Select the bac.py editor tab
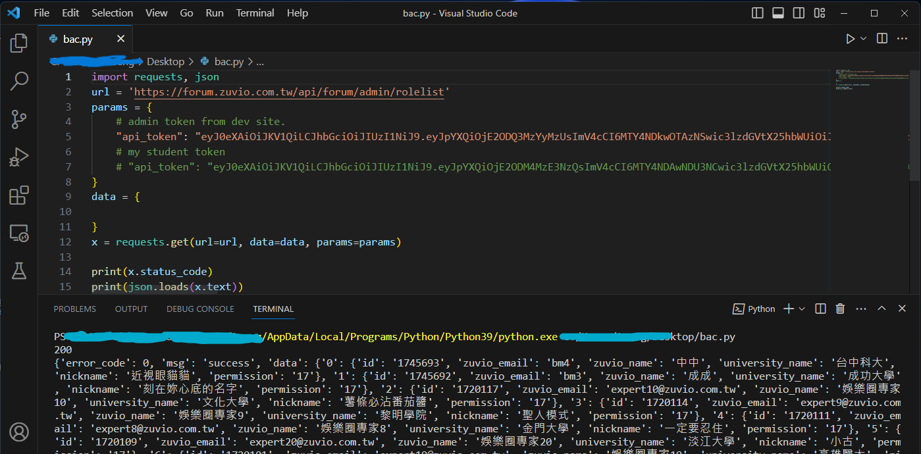Screen dimensions: 921x454 [87, 39]
